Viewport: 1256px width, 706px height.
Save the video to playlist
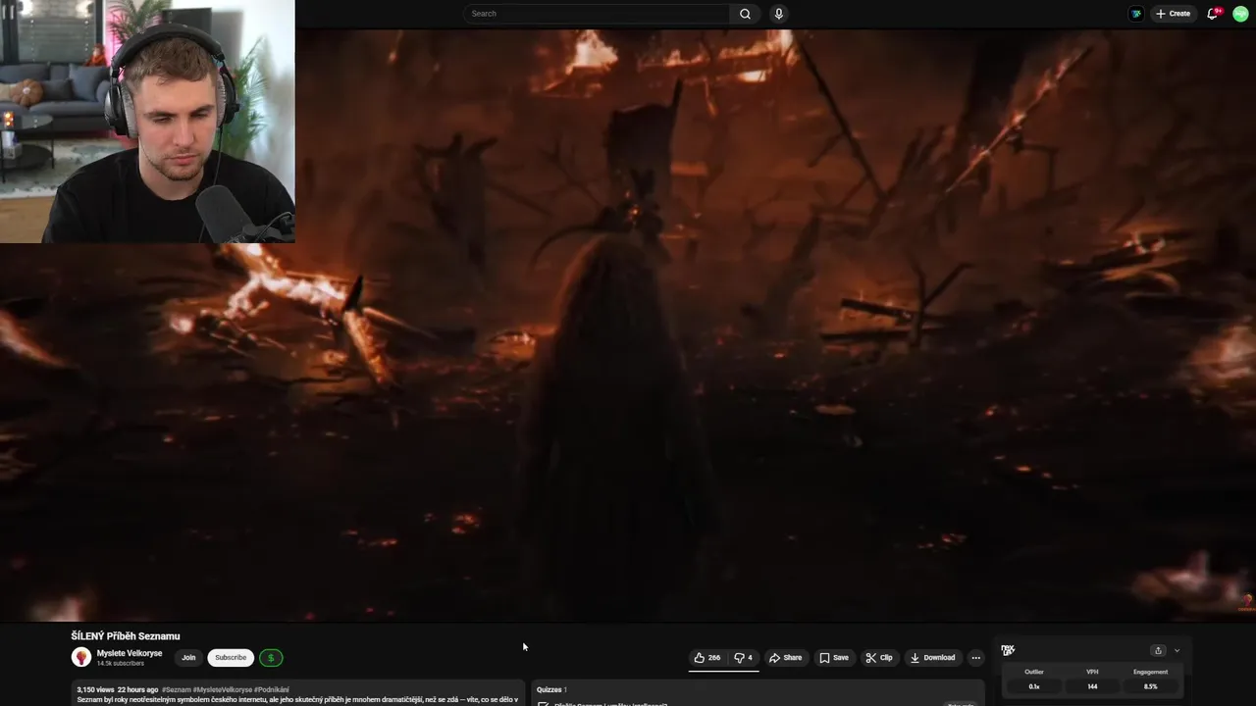pos(834,658)
